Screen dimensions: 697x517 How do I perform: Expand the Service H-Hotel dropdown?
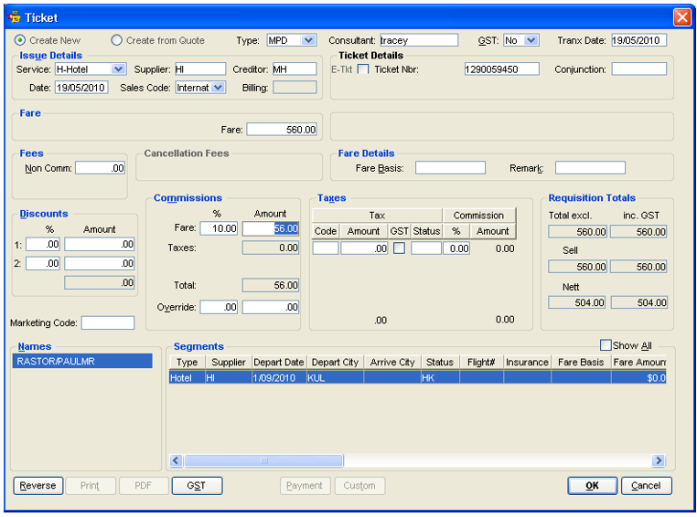(118, 69)
